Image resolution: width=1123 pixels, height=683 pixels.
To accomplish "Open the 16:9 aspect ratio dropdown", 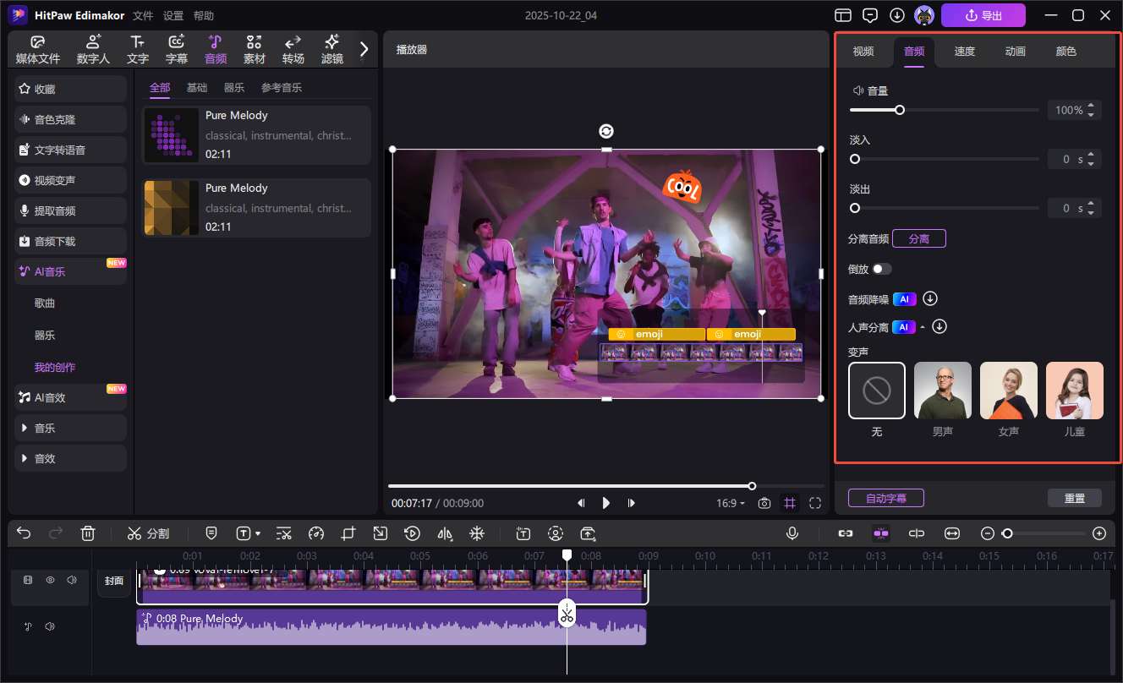I will (x=730, y=503).
